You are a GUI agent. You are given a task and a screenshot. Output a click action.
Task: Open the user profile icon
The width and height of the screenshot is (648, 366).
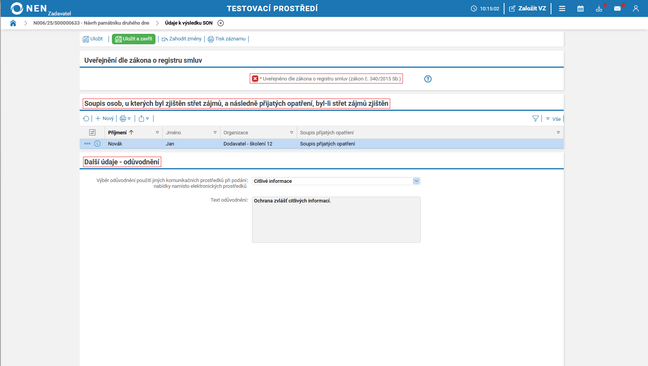(x=636, y=8)
